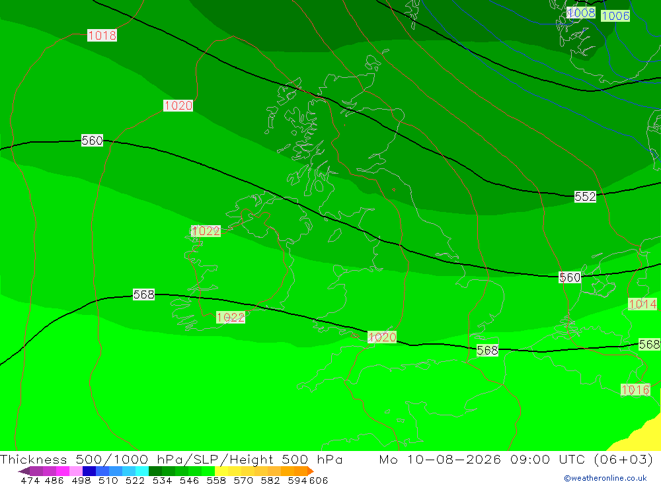Screen dimensions: 661x484
Task: Click the orange arrow at the legend's end
Action: [310, 471]
